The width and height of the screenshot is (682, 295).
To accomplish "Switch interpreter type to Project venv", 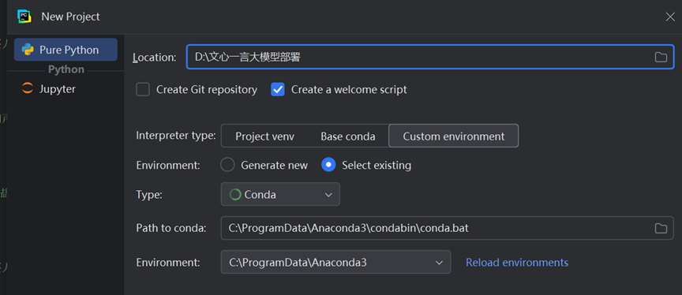I will (x=265, y=136).
